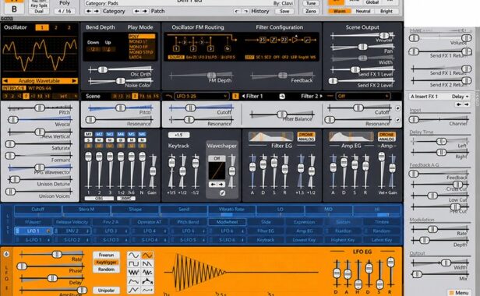Click the Save patch button
Screen dimensions: 480x296
click(284, 12)
